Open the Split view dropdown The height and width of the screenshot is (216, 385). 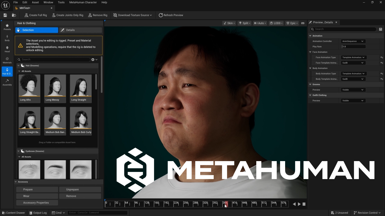pyautogui.click(x=245, y=23)
